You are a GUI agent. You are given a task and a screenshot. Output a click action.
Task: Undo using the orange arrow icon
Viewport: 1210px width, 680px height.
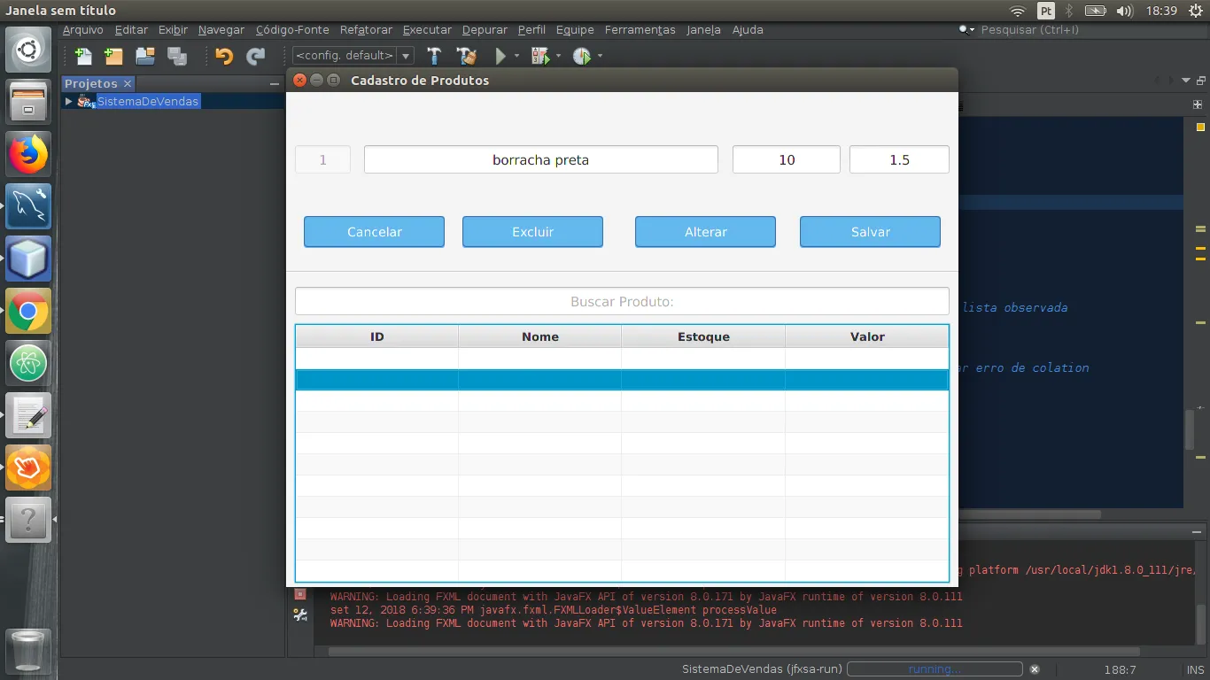point(224,56)
